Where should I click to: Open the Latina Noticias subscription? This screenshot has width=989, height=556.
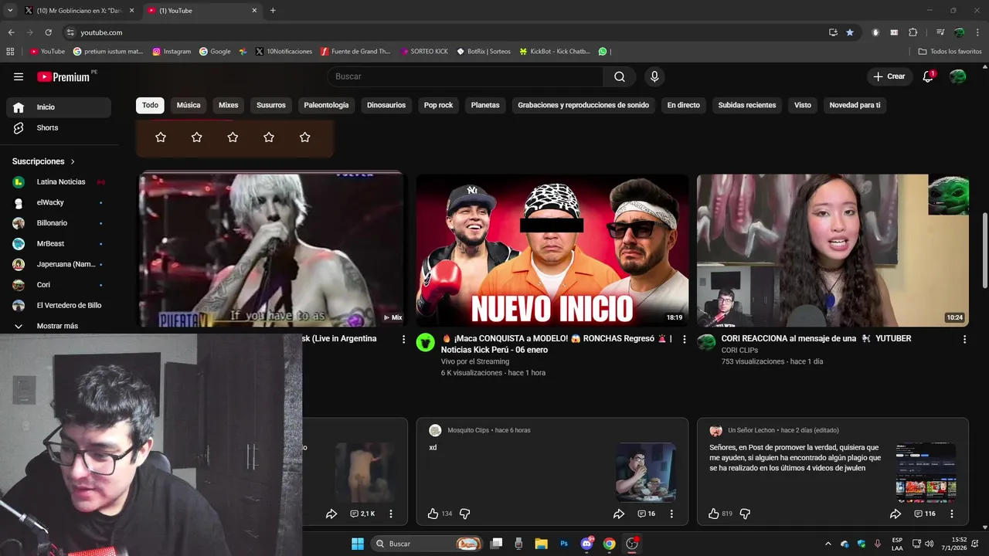click(59, 181)
